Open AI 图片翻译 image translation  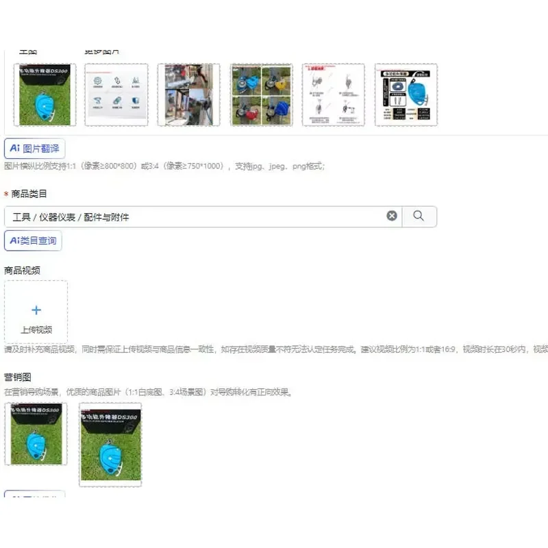pos(35,149)
